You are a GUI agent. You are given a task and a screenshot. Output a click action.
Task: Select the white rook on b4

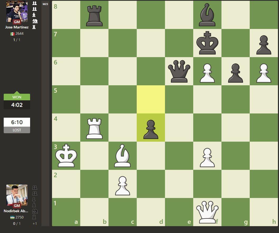[x=94, y=128]
